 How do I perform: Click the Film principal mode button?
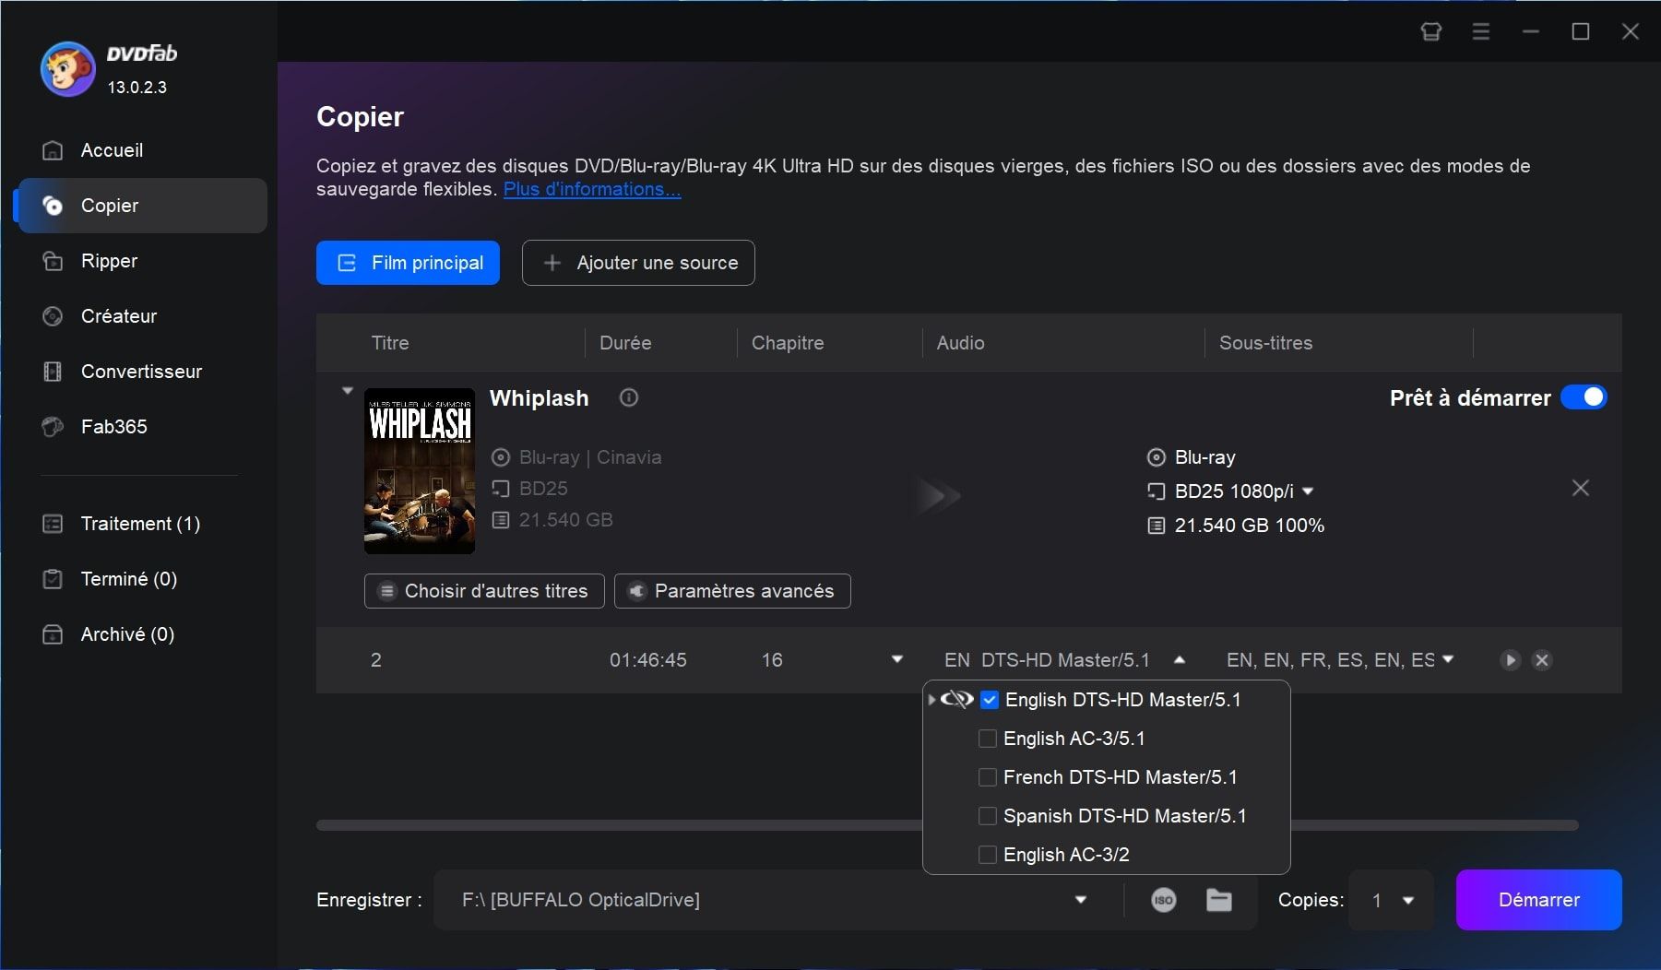click(x=408, y=263)
